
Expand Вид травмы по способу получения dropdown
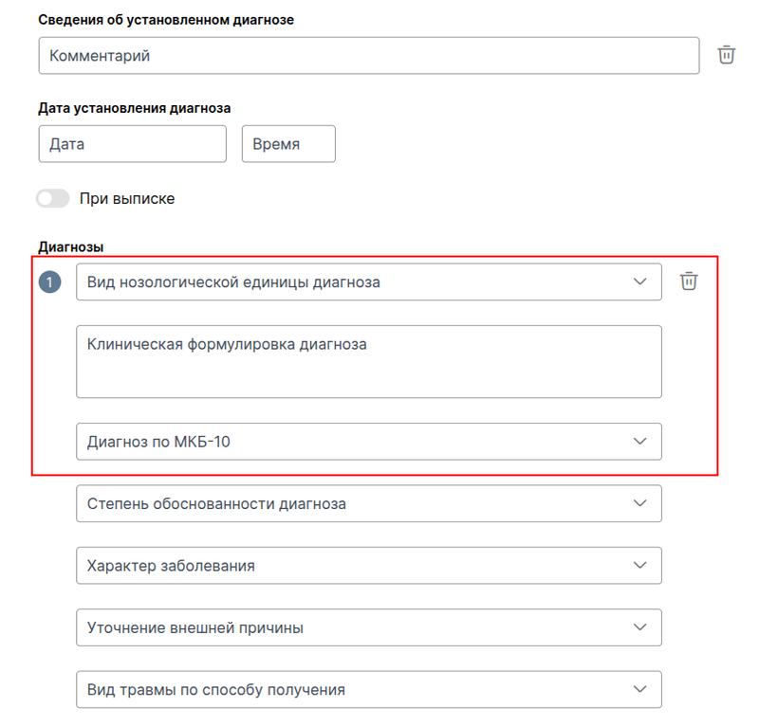369,689
